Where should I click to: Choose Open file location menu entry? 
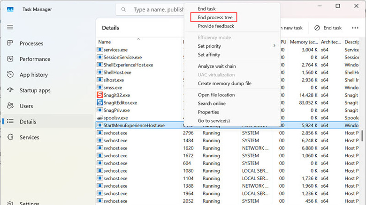coord(216,95)
